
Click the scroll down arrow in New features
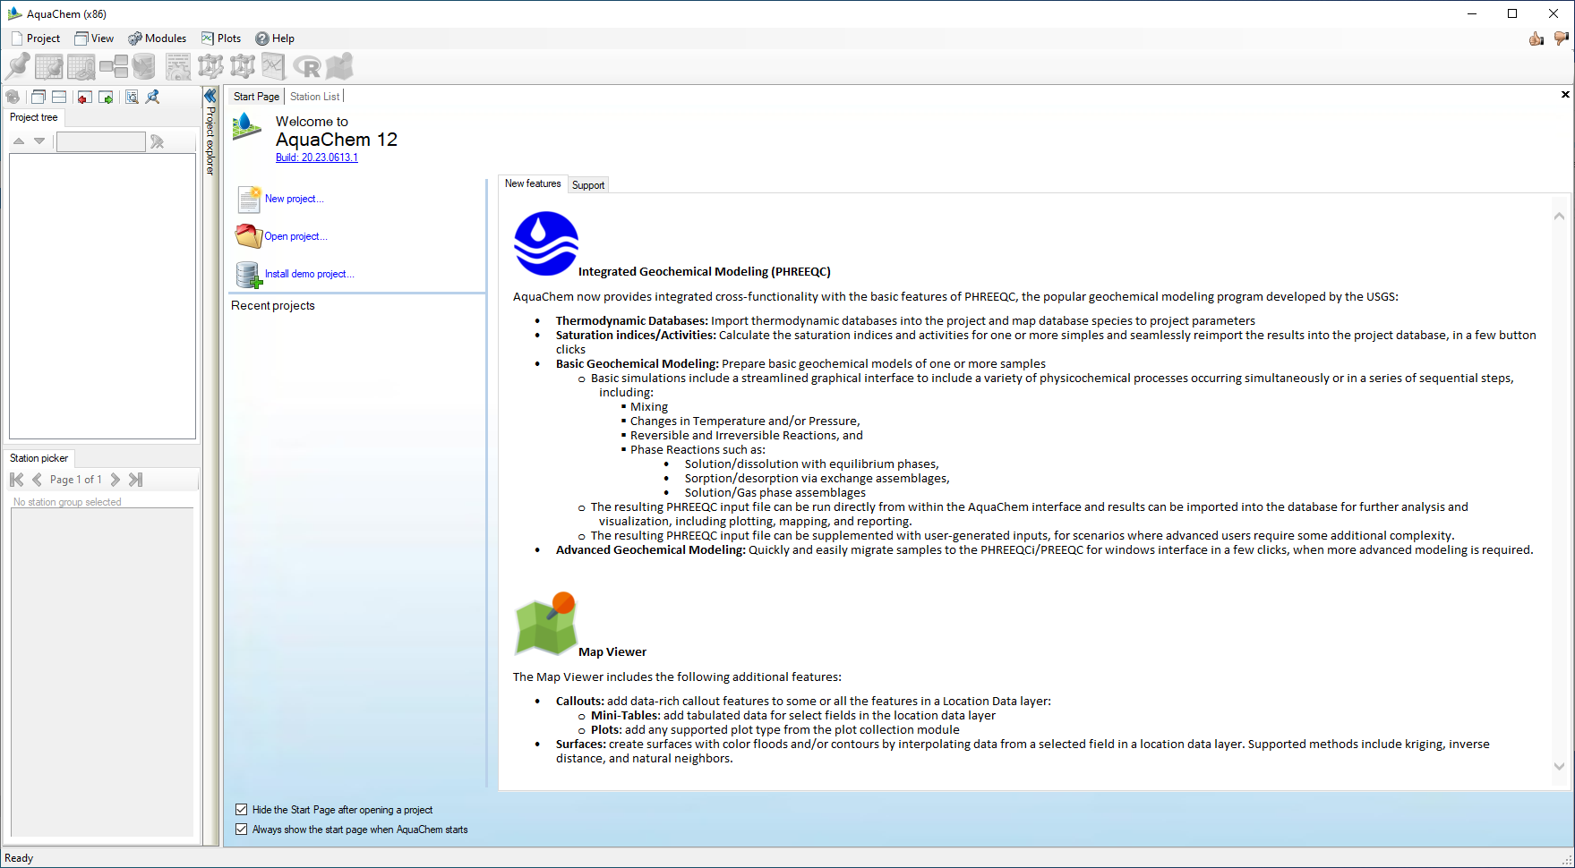[x=1559, y=766]
